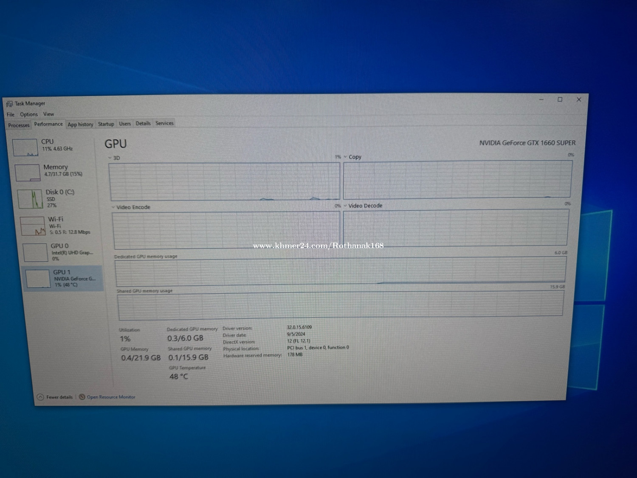
Task: Click the GPU 1 mini graph thumbnail
Action: (x=38, y=279)
